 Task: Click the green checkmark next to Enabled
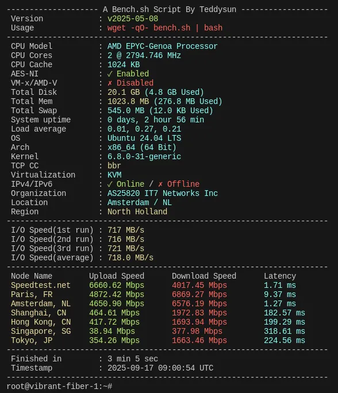coord(110,74)
